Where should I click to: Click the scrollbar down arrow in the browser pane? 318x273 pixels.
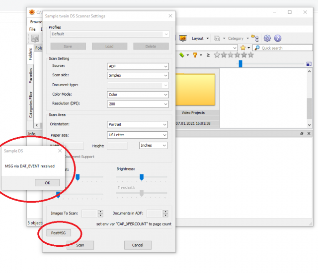(309, 125)
